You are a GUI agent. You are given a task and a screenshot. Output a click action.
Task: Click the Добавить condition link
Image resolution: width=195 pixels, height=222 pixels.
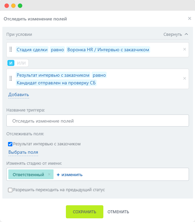(x=19, y=94)
